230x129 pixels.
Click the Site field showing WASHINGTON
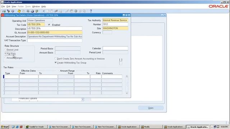pos(115,28)
